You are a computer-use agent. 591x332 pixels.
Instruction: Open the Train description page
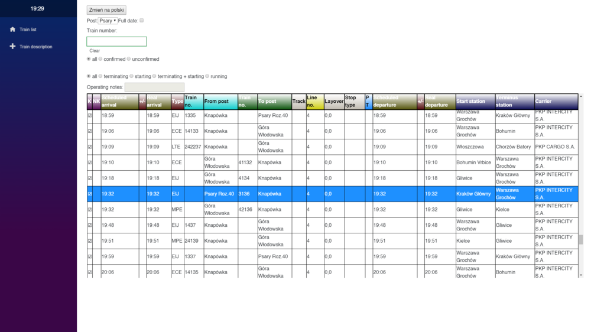[x=36, y=47]
